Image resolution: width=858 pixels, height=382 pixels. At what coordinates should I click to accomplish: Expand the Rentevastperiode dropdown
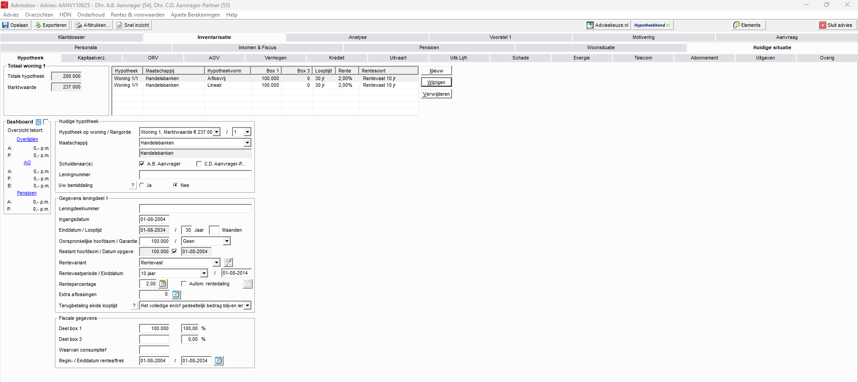coord(204,273)
